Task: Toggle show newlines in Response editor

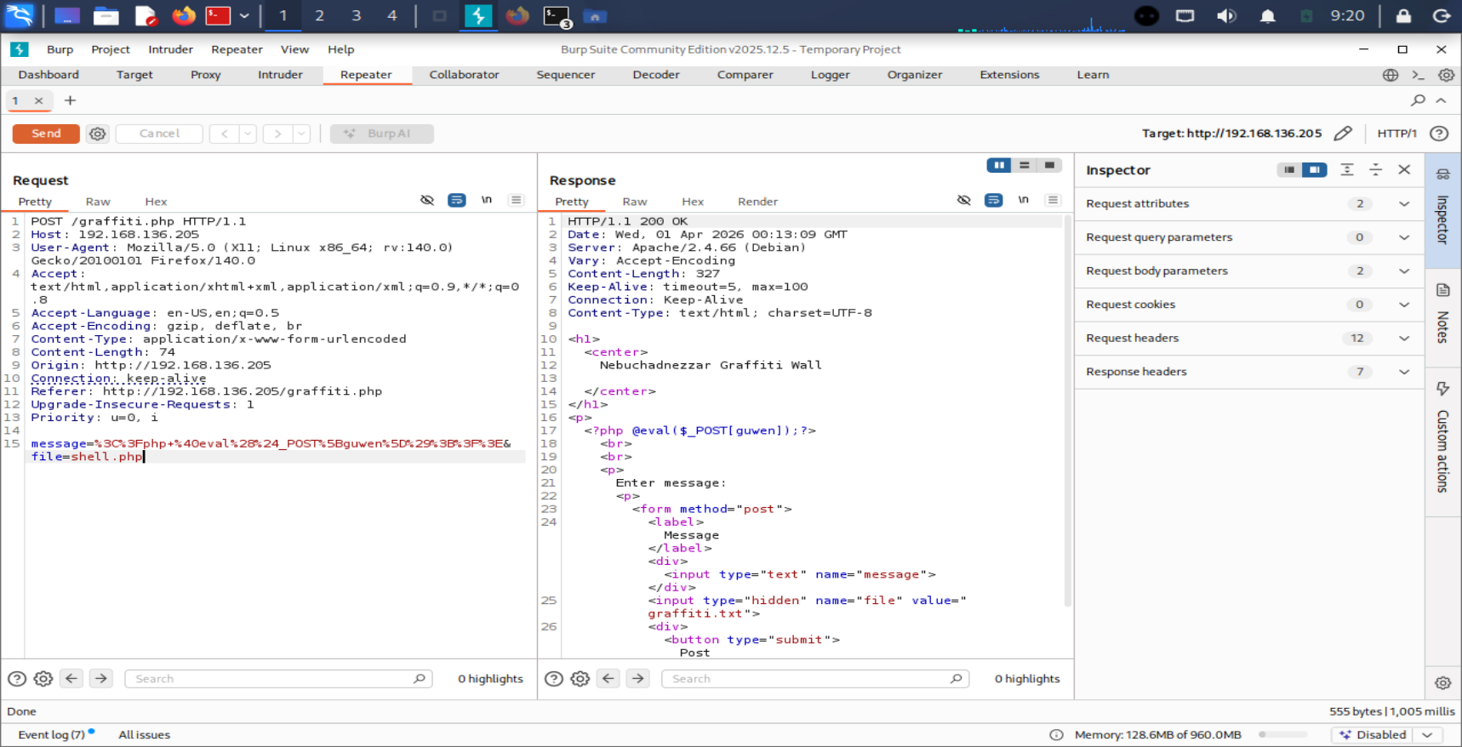Action: 1023,200
